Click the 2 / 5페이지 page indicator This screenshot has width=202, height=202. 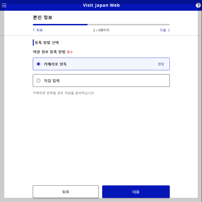coord(101,30)
